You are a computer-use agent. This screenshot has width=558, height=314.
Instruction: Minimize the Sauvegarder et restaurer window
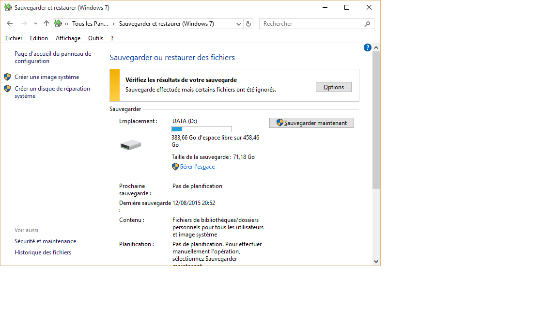tap(325, 7)
